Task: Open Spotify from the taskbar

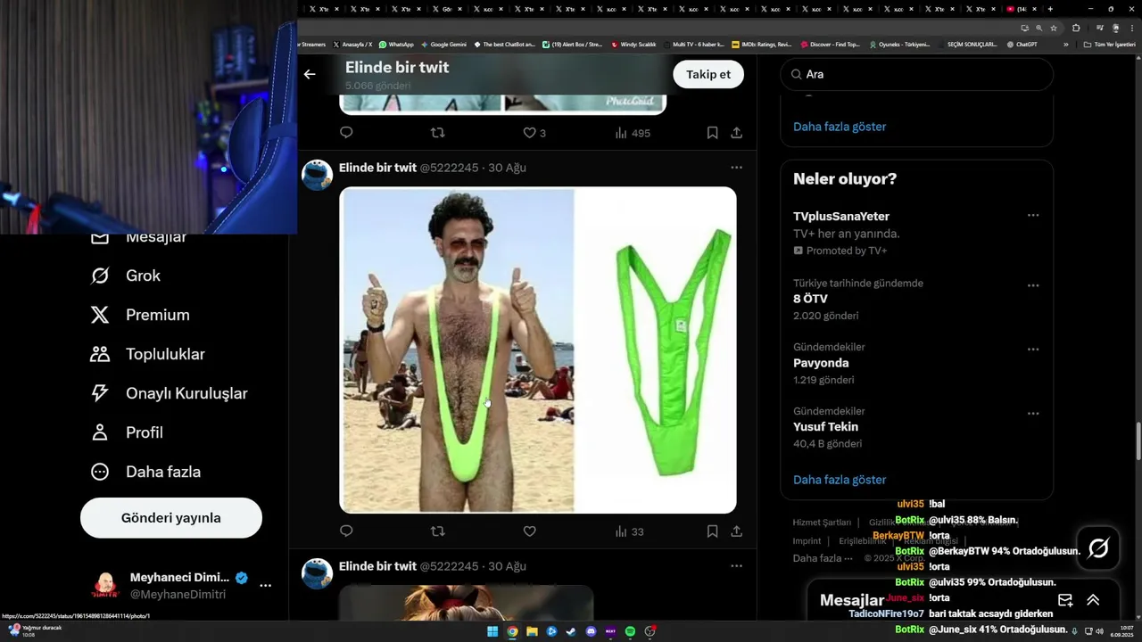Action: (630, 632)
